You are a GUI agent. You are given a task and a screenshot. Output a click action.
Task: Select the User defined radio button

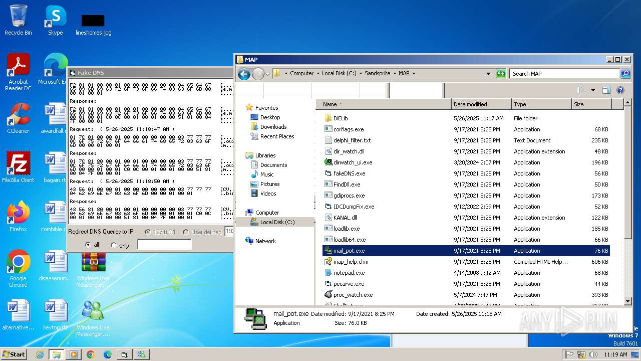tap(186, 232)
